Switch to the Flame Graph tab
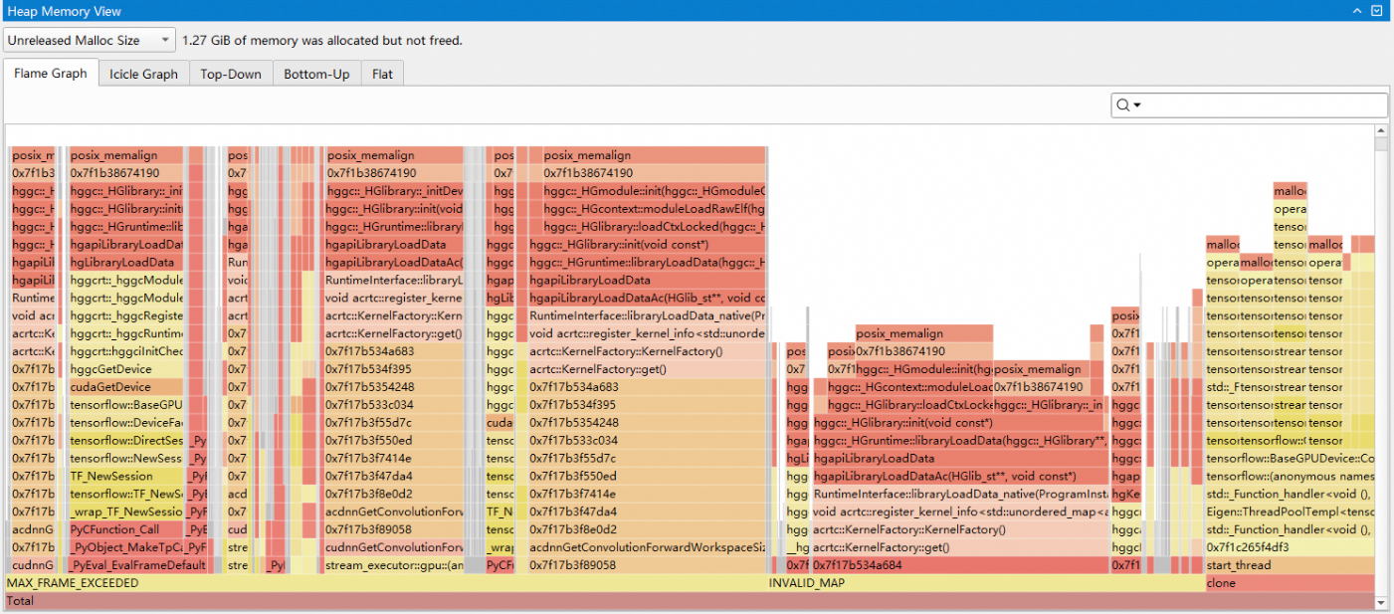The height and width of the screenshot is (614, 1394). tap(51, 74)
